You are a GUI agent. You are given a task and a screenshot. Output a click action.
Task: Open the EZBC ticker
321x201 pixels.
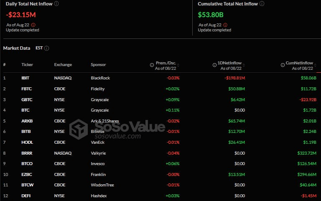point(27,174)
